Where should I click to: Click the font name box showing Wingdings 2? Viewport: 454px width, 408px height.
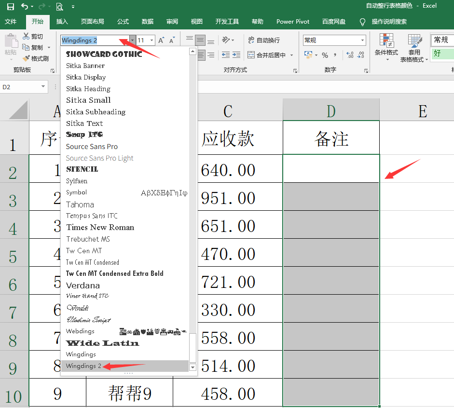[95, 40]
